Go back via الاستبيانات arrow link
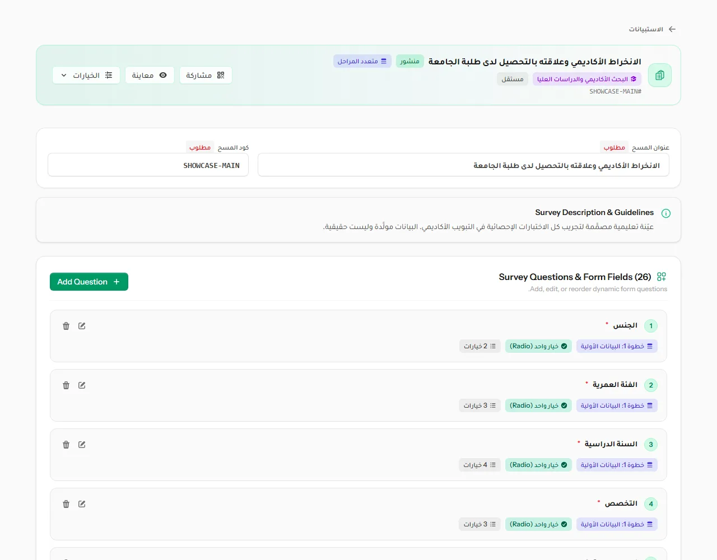 652,29
